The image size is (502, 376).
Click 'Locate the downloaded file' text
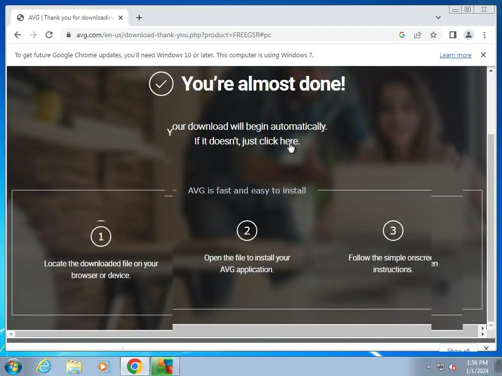(x=101, y=269)
